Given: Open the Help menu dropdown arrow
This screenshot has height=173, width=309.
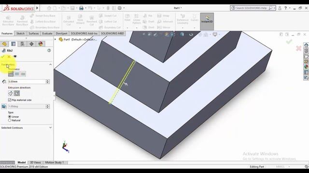Looking at the screenshot, I should pos(290,8).
